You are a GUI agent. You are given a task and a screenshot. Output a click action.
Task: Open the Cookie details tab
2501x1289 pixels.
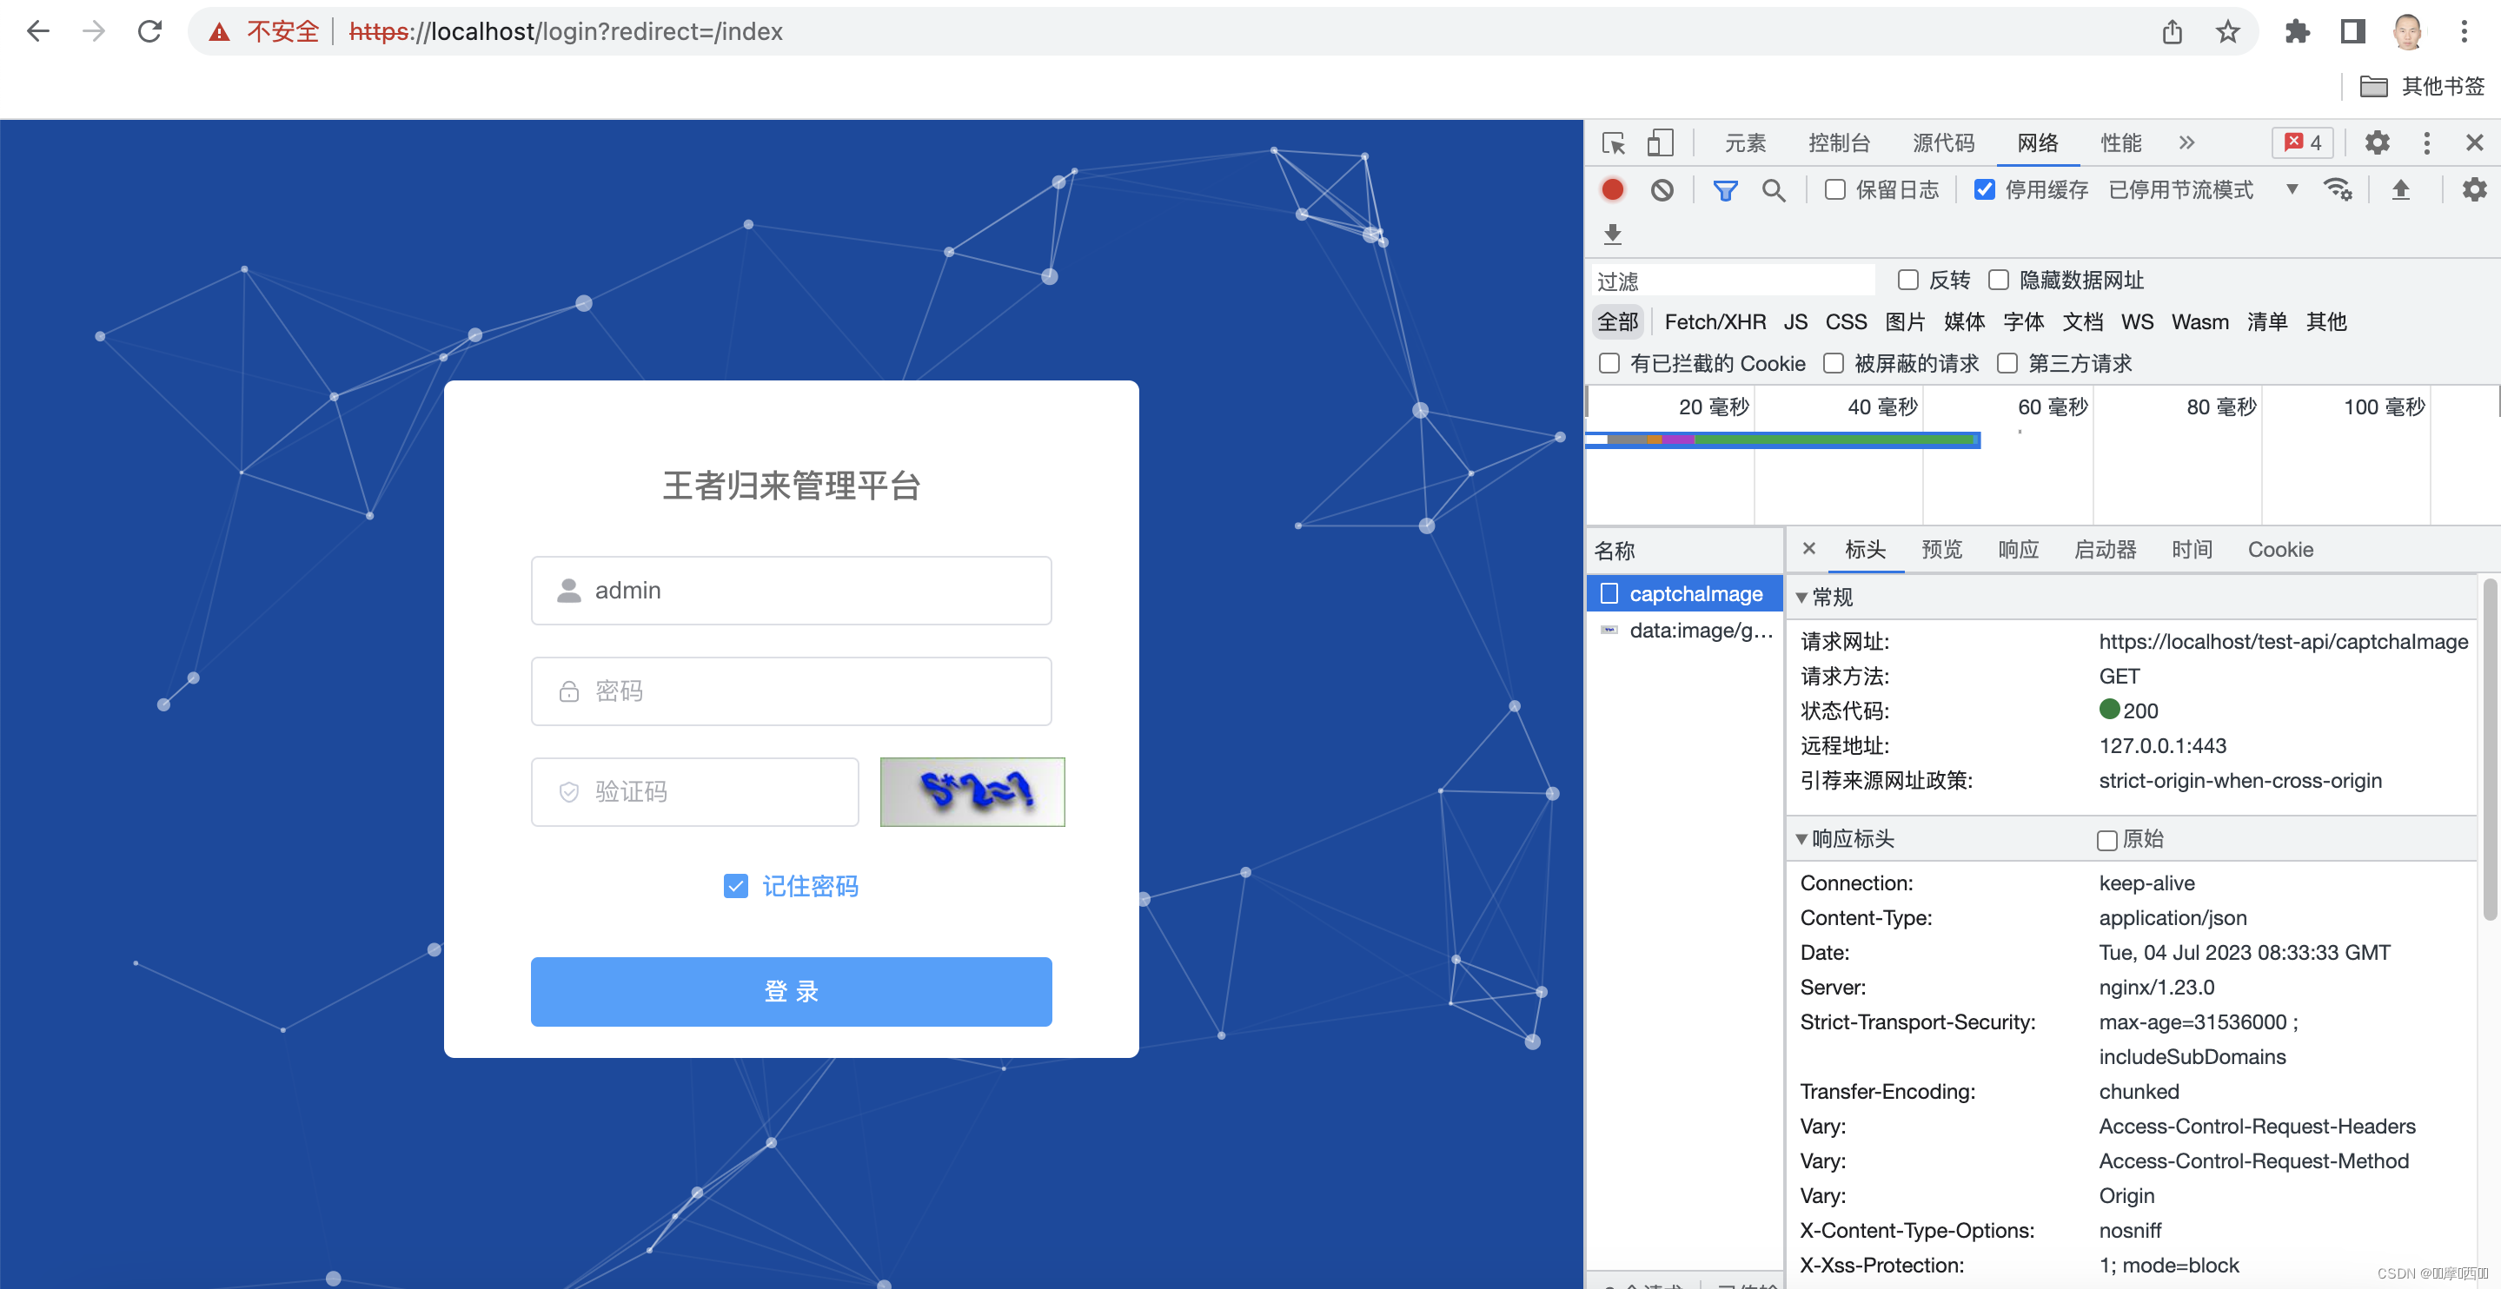[2279, 549]
